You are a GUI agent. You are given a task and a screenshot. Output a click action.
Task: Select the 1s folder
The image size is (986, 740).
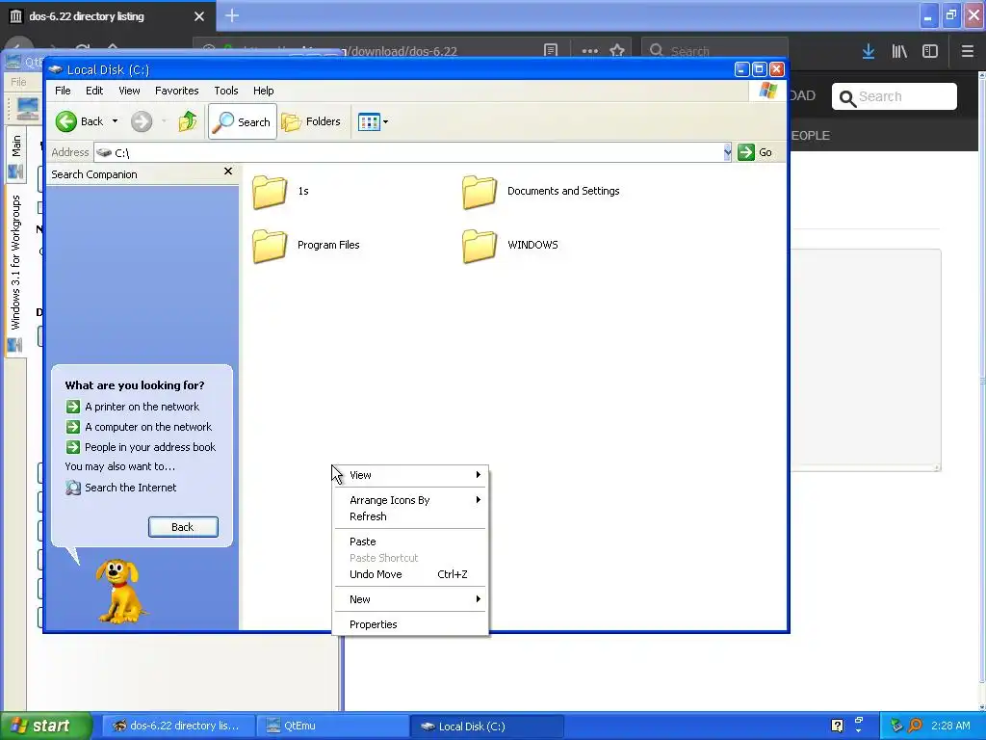coord(281,192)
